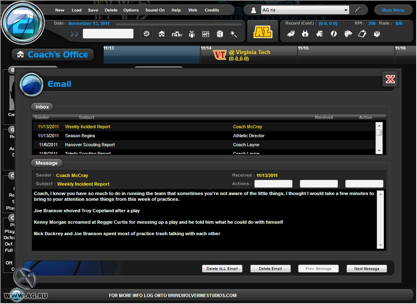This screenshot has height=304, width=417.
Task: Click the Message section label
Action: coord(47,163)
